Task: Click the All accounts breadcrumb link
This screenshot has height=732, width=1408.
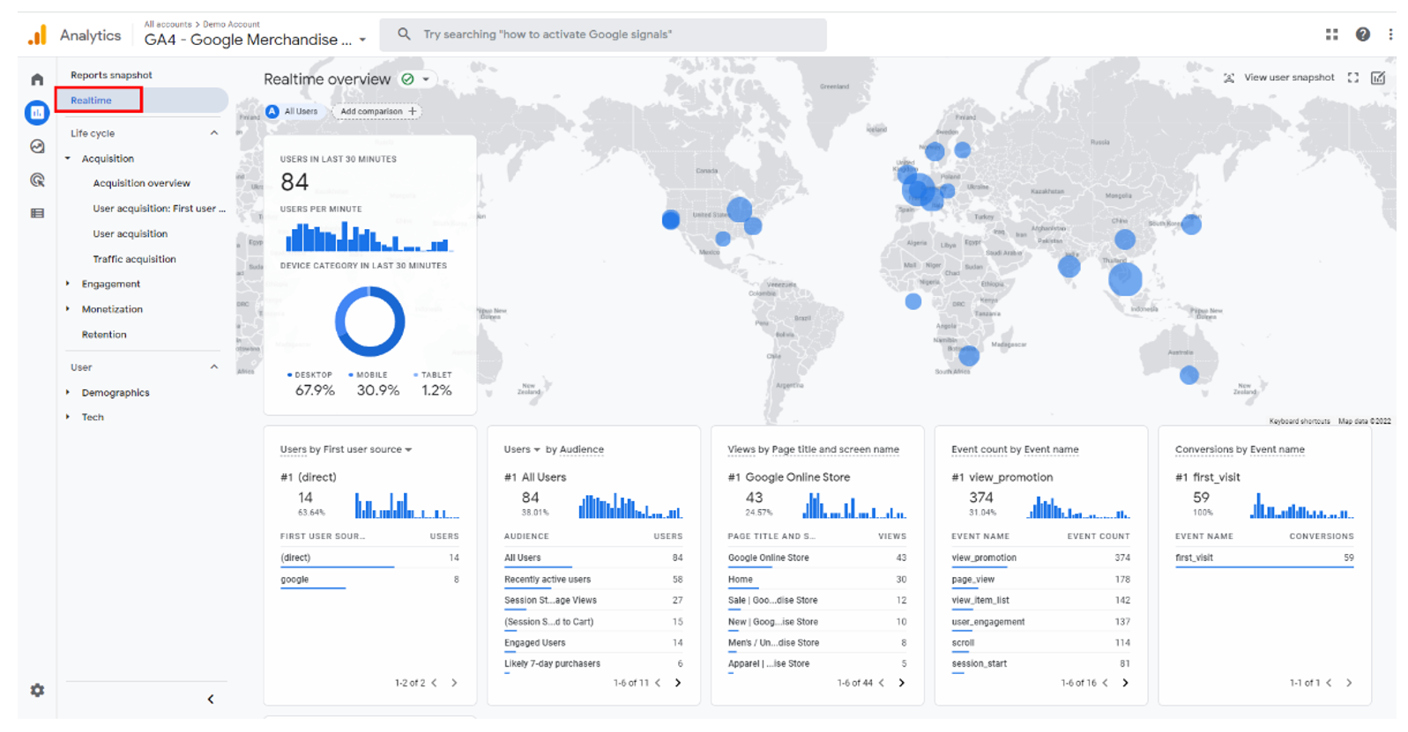Action: [168, 24]
